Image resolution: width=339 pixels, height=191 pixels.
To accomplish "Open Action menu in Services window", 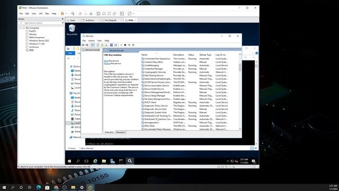I will pos(92,40).
